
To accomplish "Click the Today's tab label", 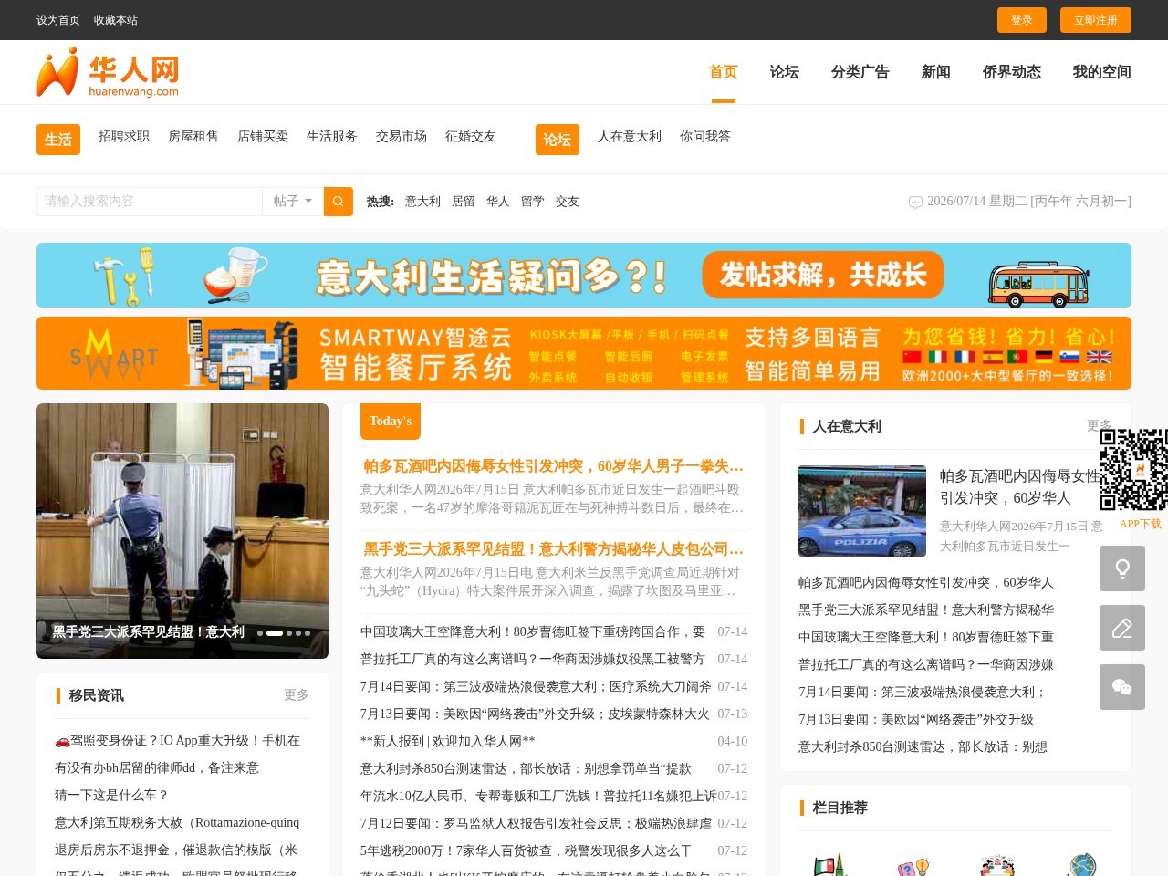I will pos(391,421).
